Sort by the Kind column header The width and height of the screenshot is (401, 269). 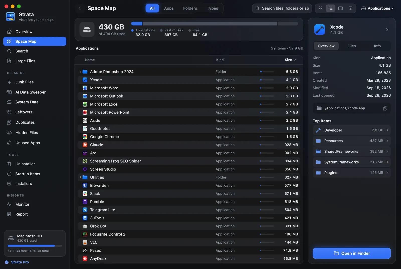tap(220, 60)
